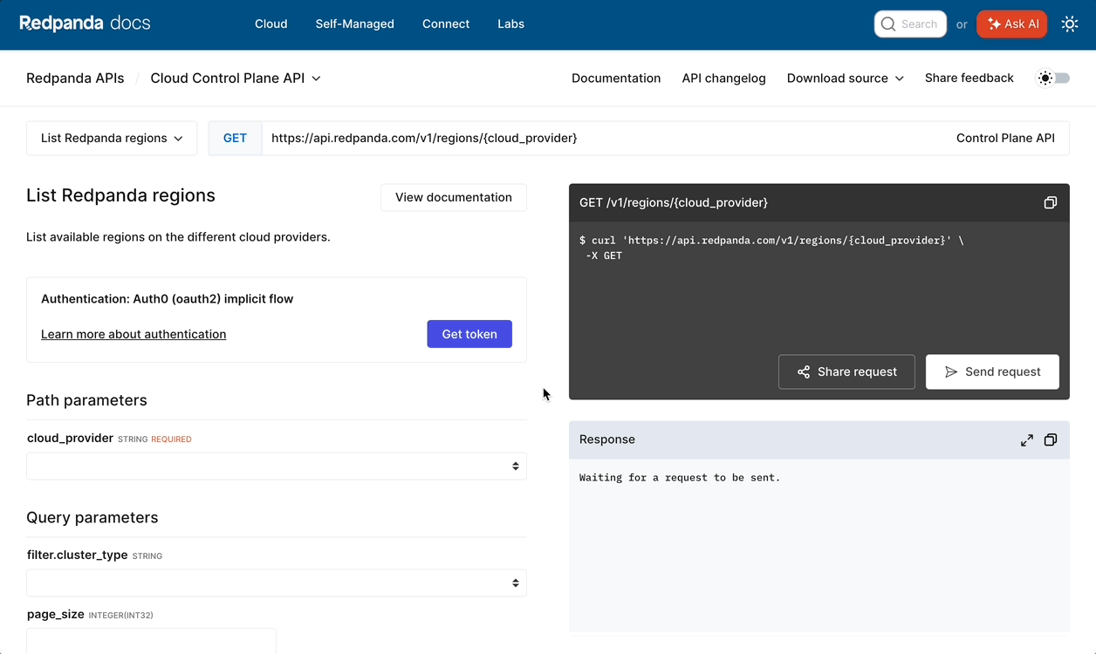The height and width of the screenshot is (654, 1096).
Task: Click the sun icon at top right
Action: (1070, 24)
